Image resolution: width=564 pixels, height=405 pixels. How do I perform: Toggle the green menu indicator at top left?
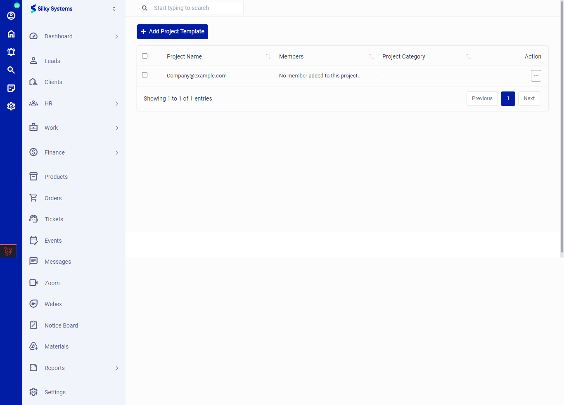(x=17, y=6)
